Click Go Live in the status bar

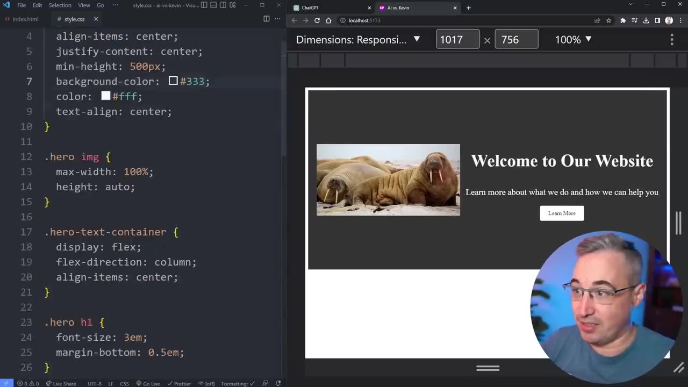(x=148, y=383)
